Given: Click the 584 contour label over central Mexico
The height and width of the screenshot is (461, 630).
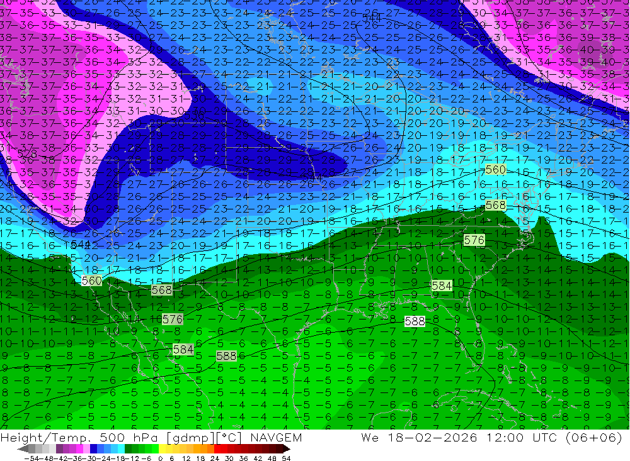Looking at the screenshot, I should point(183,350).
